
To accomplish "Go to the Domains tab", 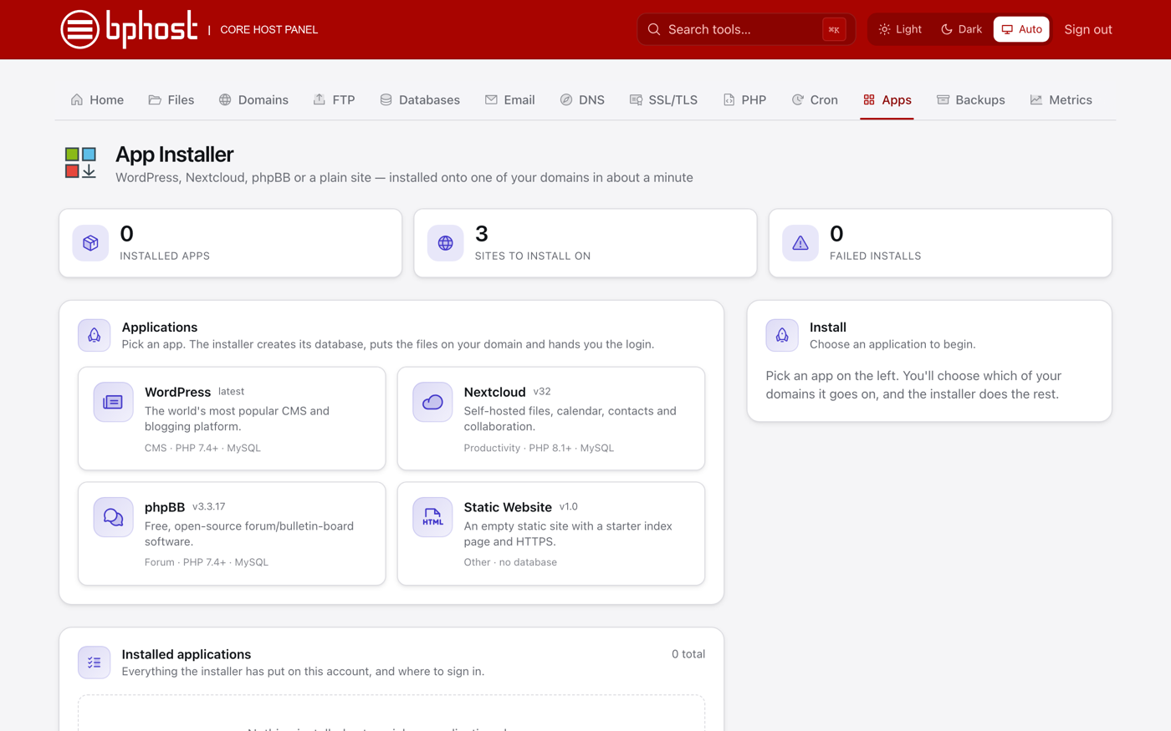I will [x=253, y=99].
